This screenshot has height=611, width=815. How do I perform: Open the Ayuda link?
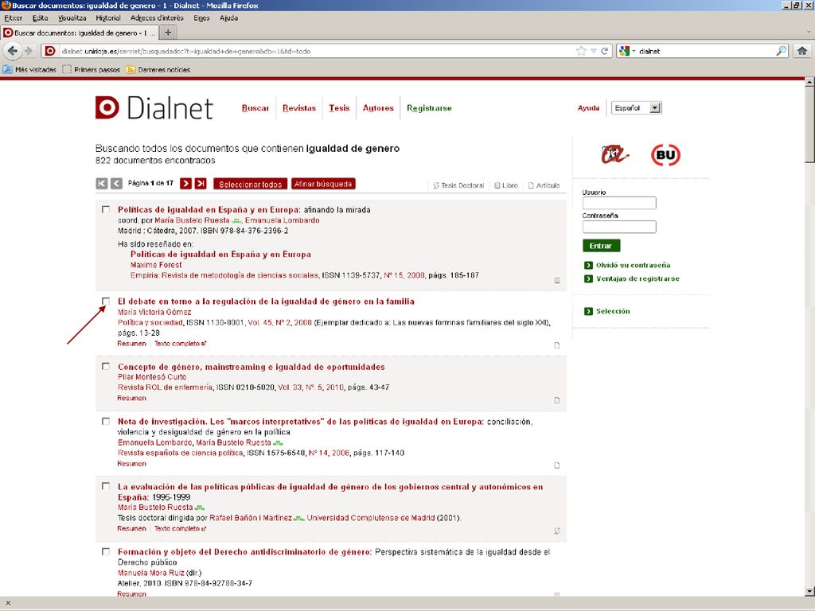pos(588,108)
